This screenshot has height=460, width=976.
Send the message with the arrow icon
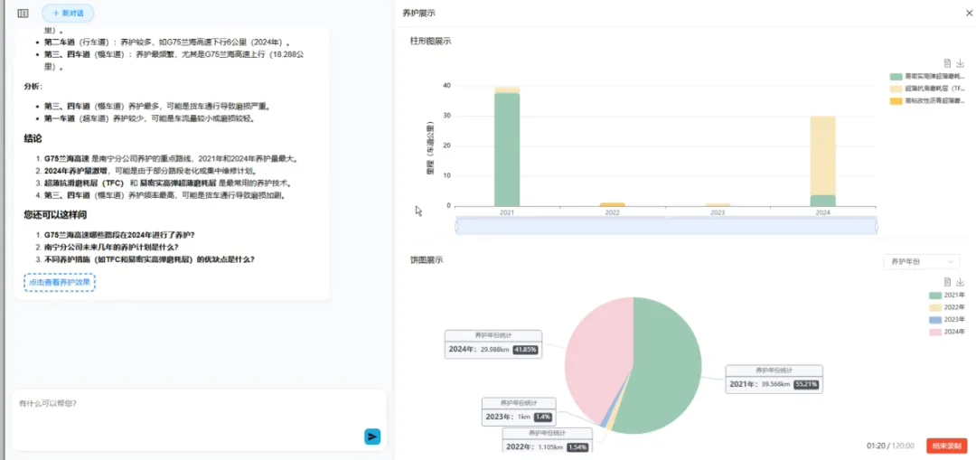[x=372, y=437]
